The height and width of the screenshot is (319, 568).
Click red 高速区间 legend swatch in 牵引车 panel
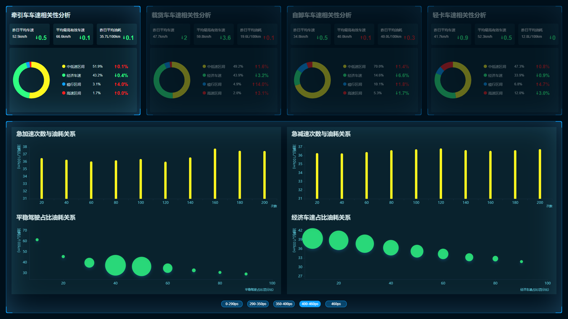click(x=64, y=93)
